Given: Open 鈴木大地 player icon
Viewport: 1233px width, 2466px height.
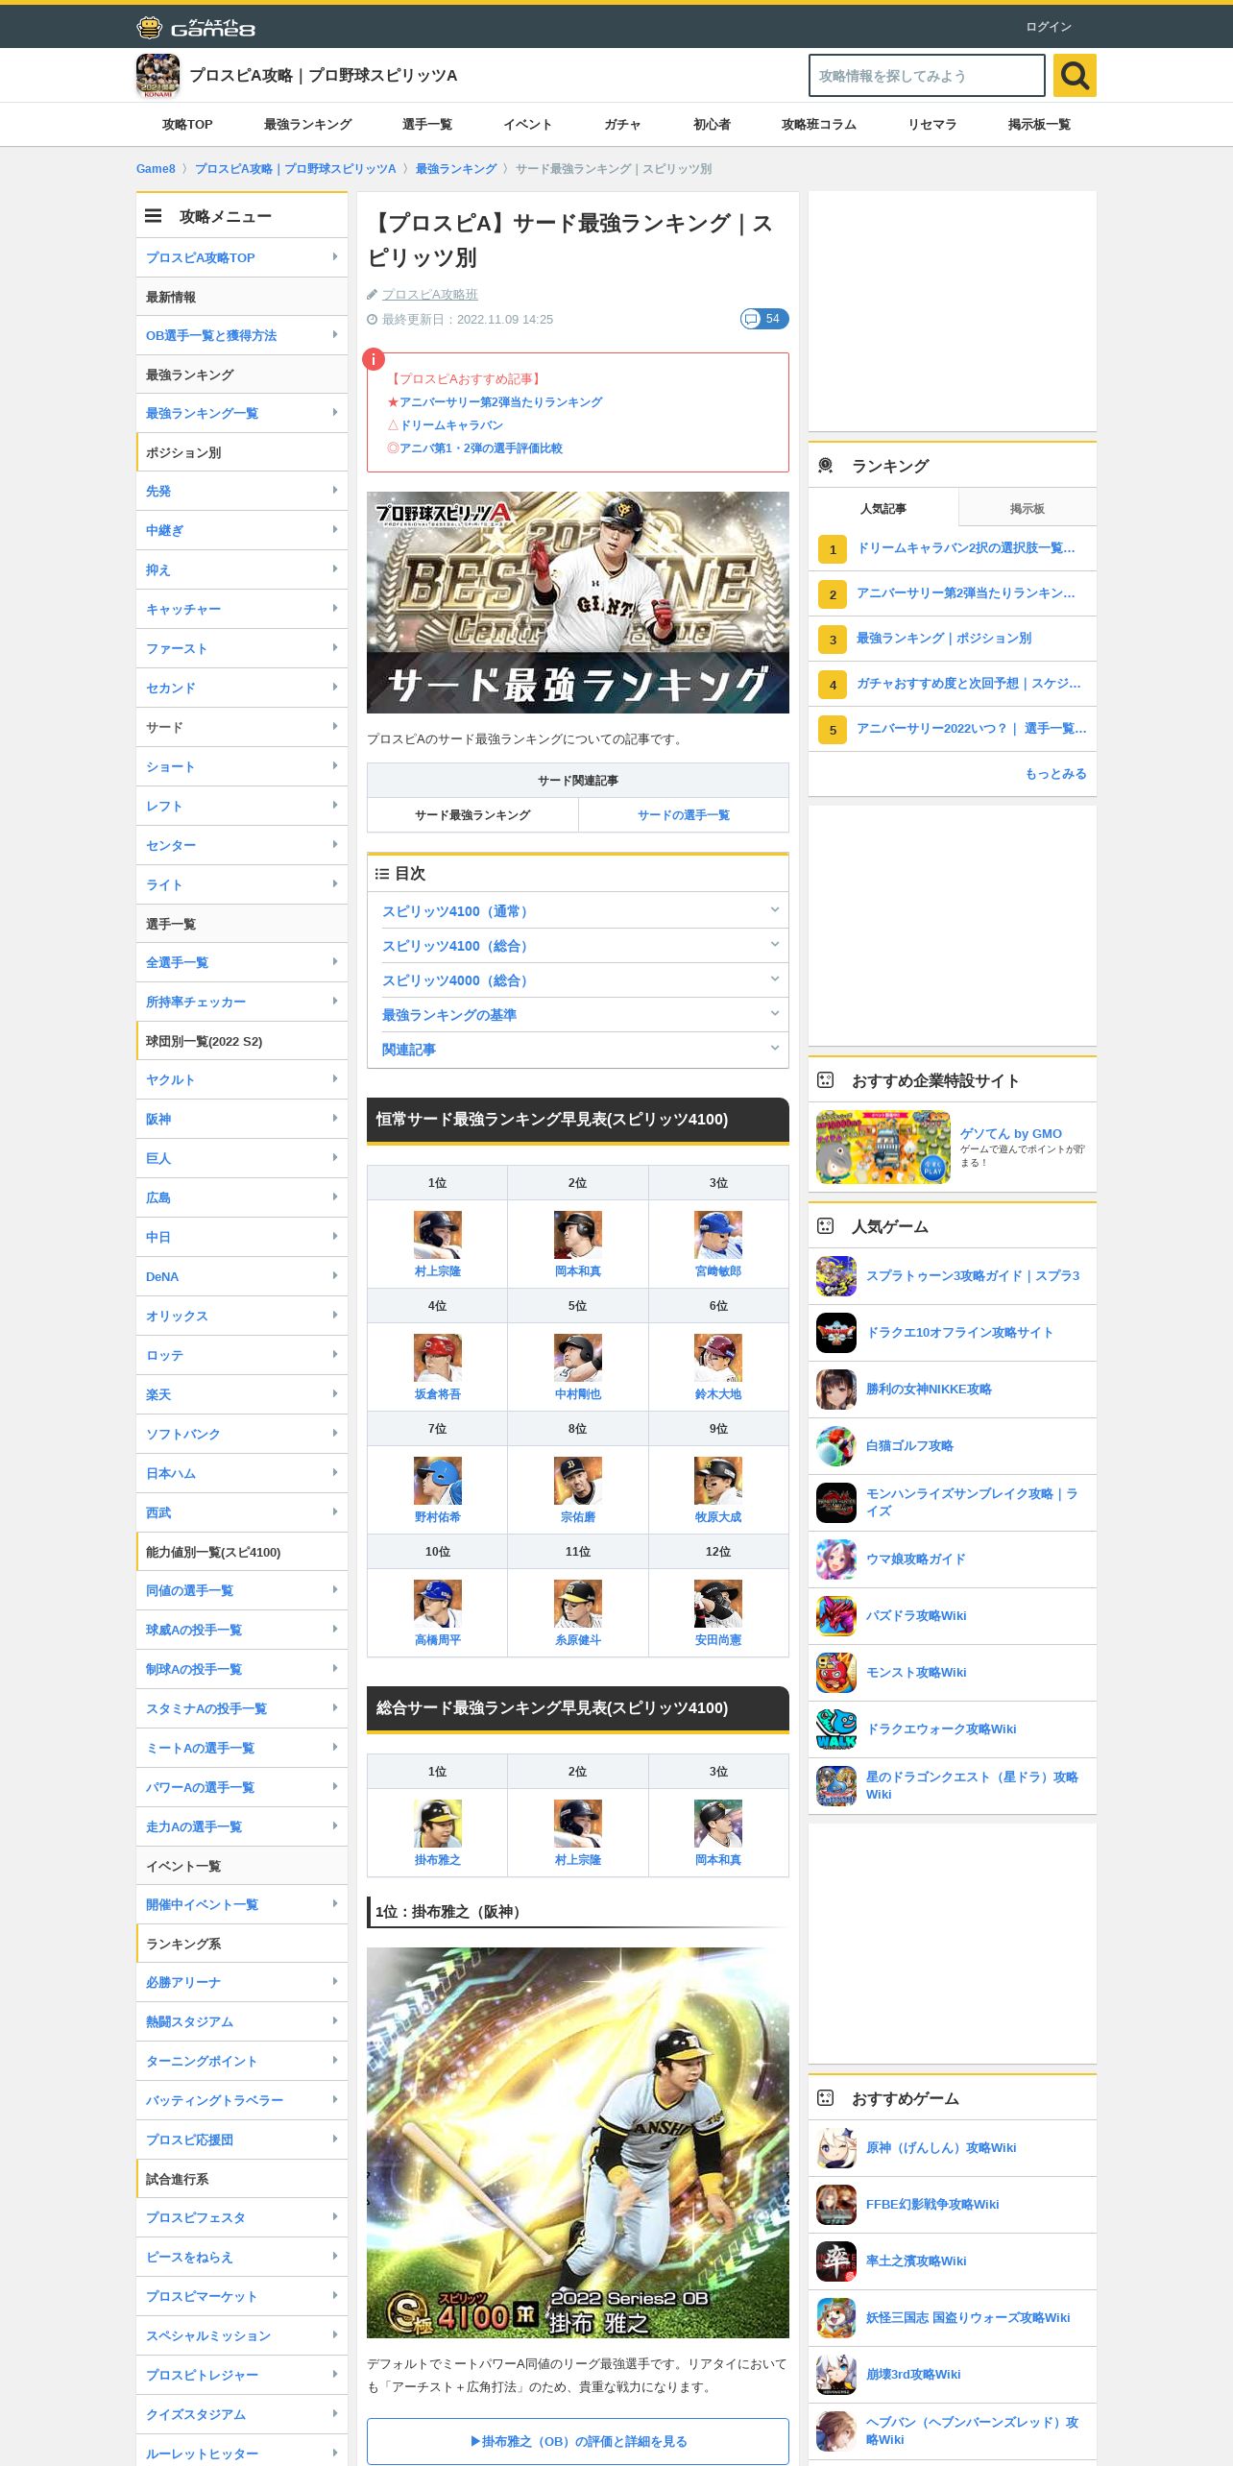Looking at the screenshot, I should (x=718, y=1358).
